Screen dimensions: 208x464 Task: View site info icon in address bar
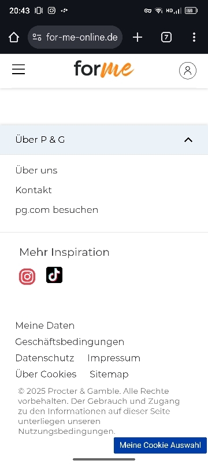[x=37, y=37]
